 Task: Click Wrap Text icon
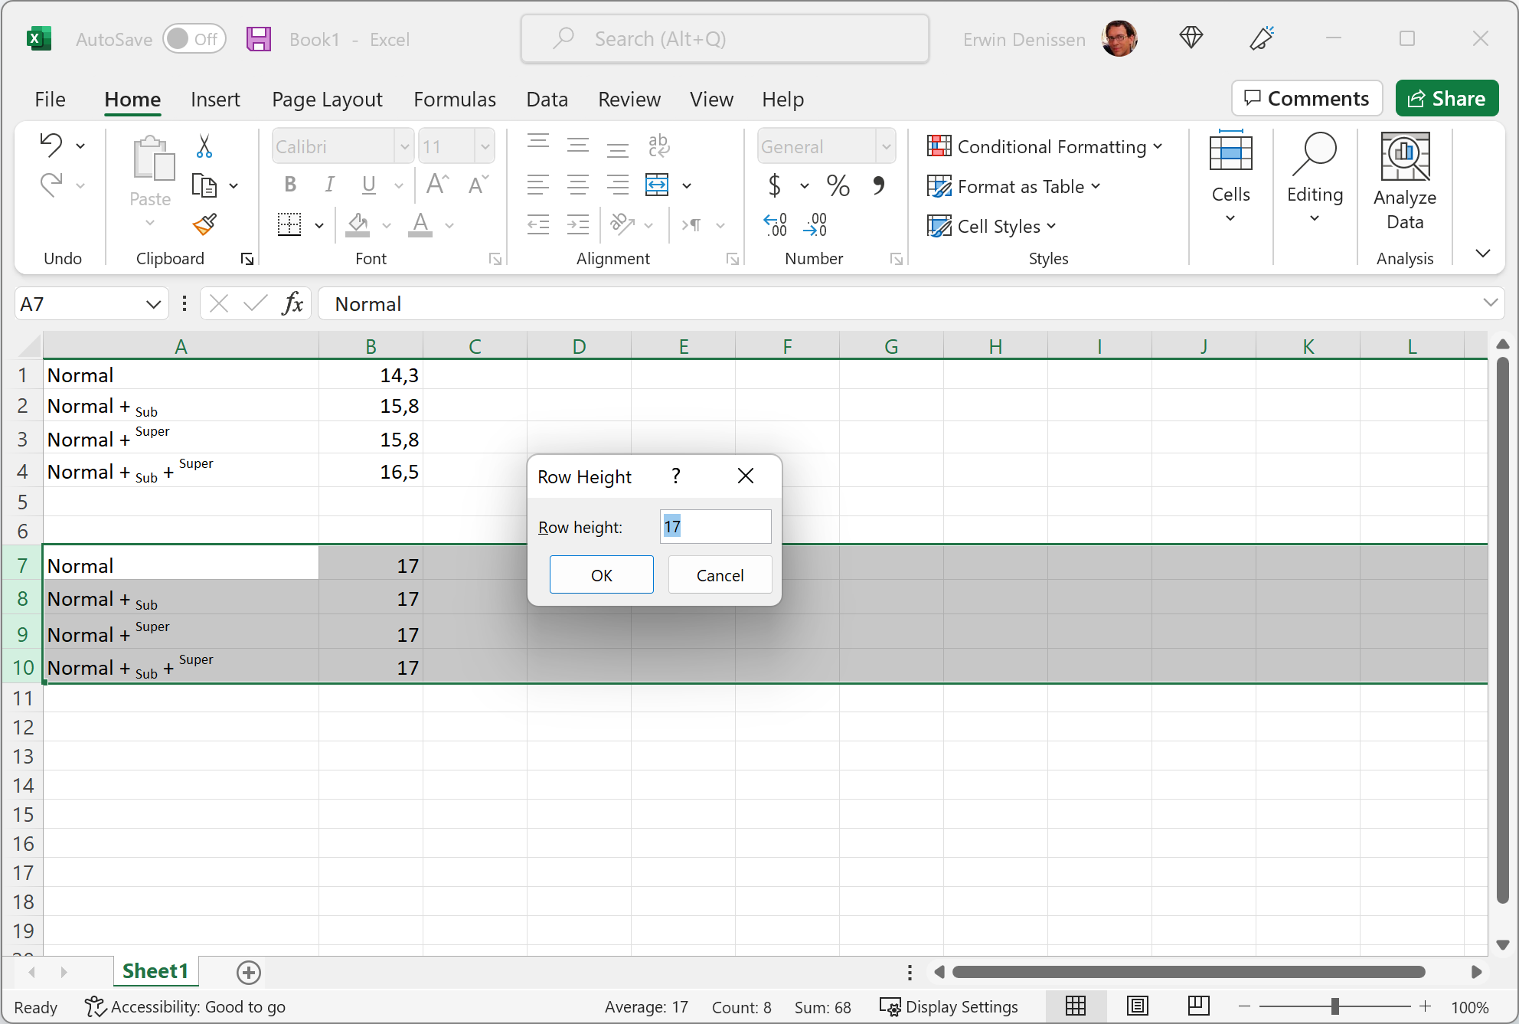coord(658,145)
